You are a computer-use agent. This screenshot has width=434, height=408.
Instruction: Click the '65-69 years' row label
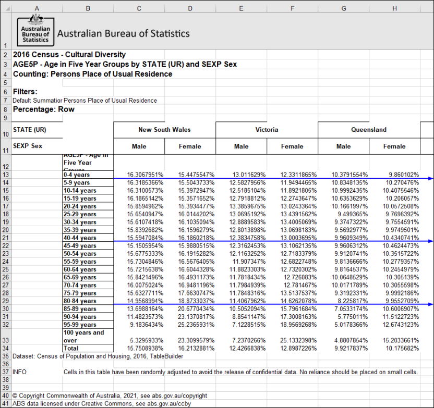tap(88, 277)
